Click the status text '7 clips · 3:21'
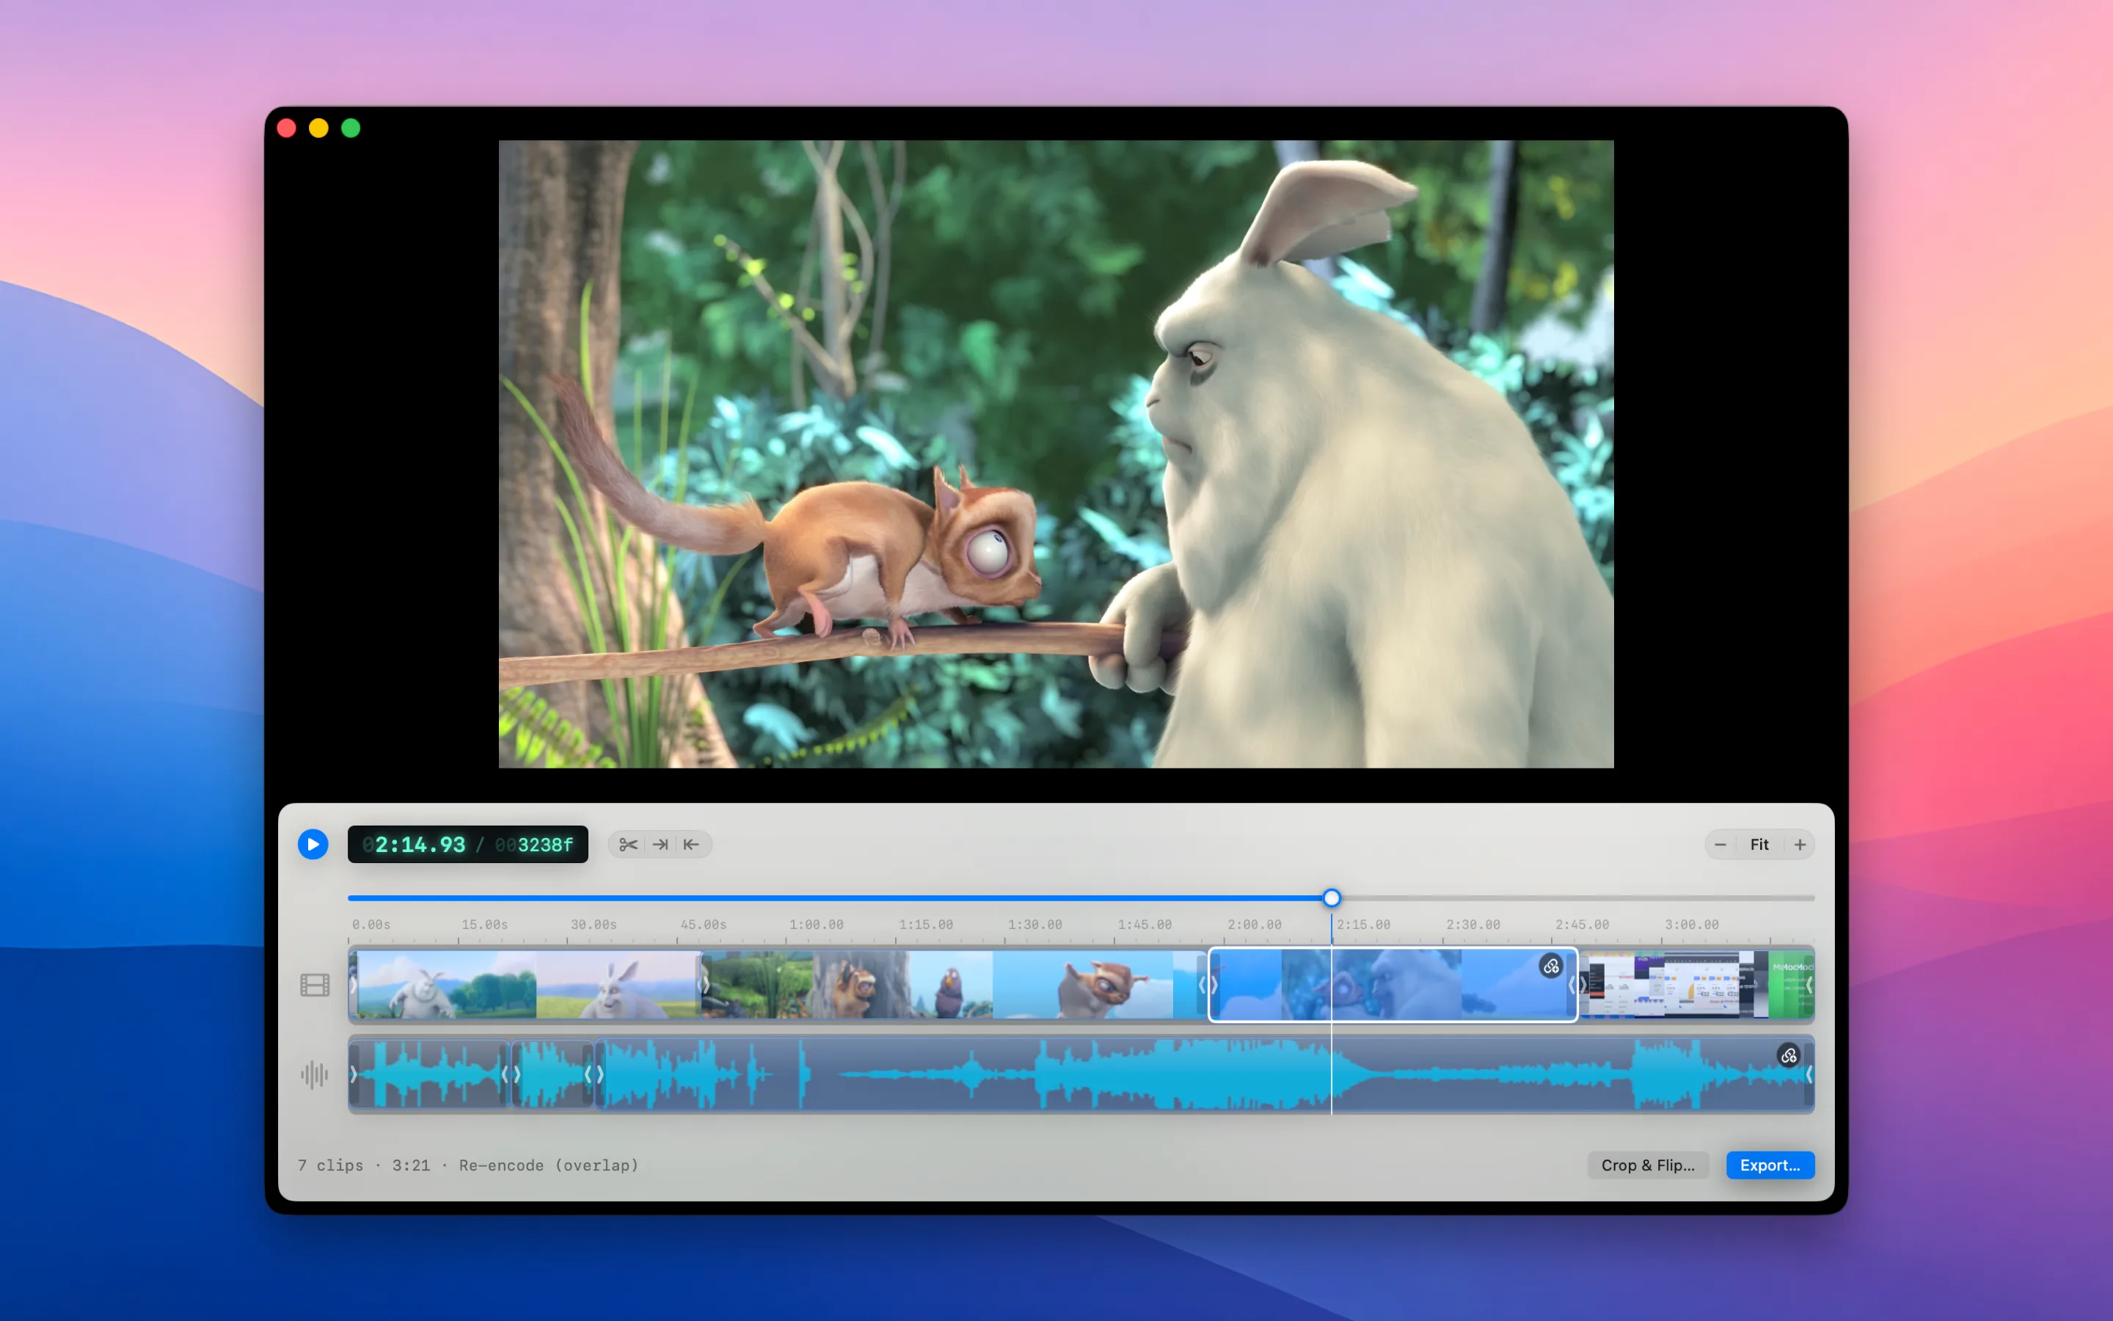Screen dimensions: 2113x1321 coord(364,1165)
